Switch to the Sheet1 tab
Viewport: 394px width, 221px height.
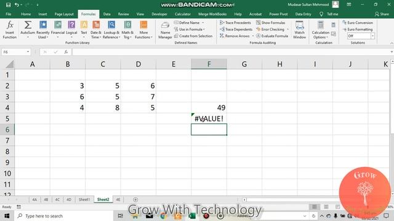coord(84,200)
